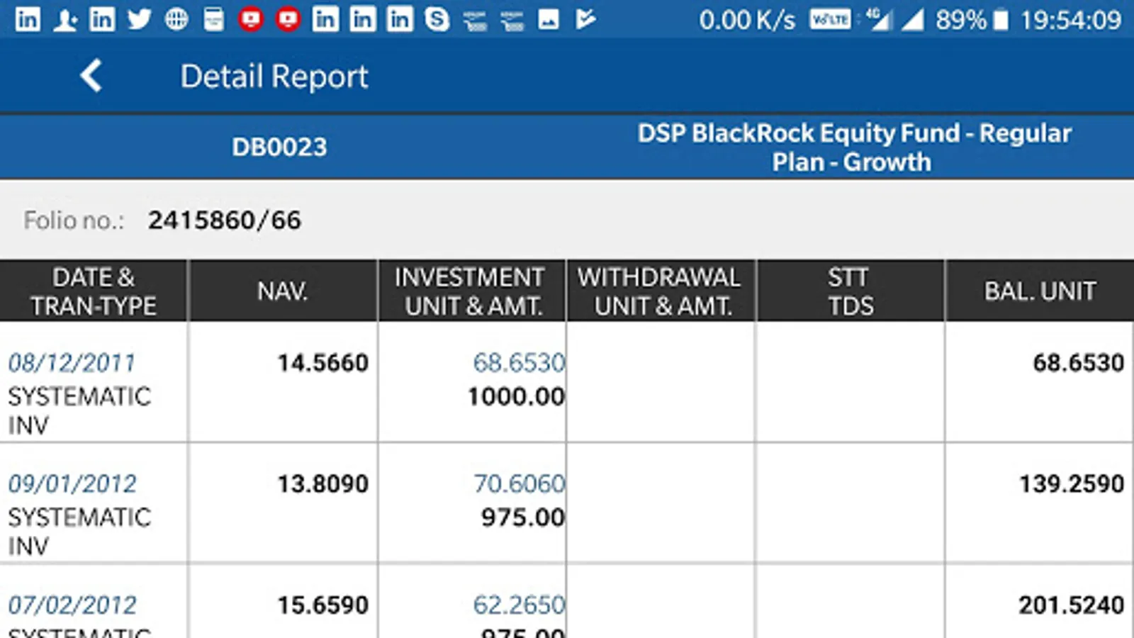1134x638 pixels.
Task: Select the balance unit value 201.5240
Action: coord(1072,605)
